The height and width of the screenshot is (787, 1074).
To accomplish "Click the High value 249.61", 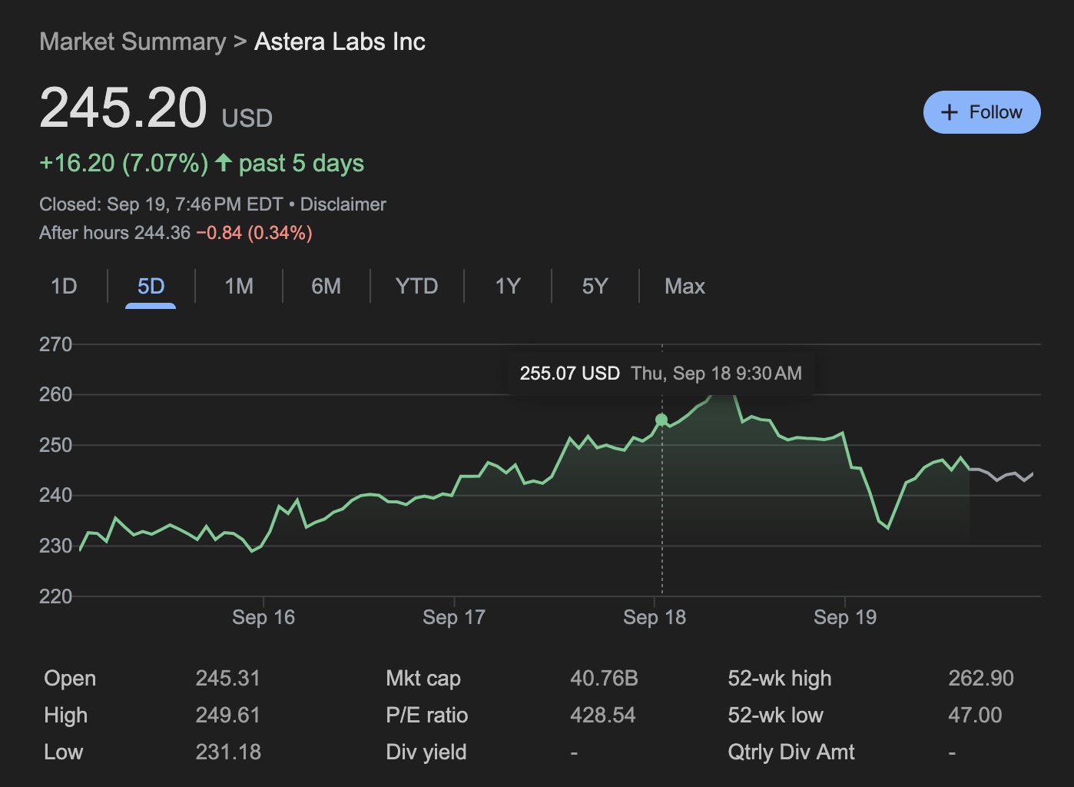I will (x=228, y=716).
